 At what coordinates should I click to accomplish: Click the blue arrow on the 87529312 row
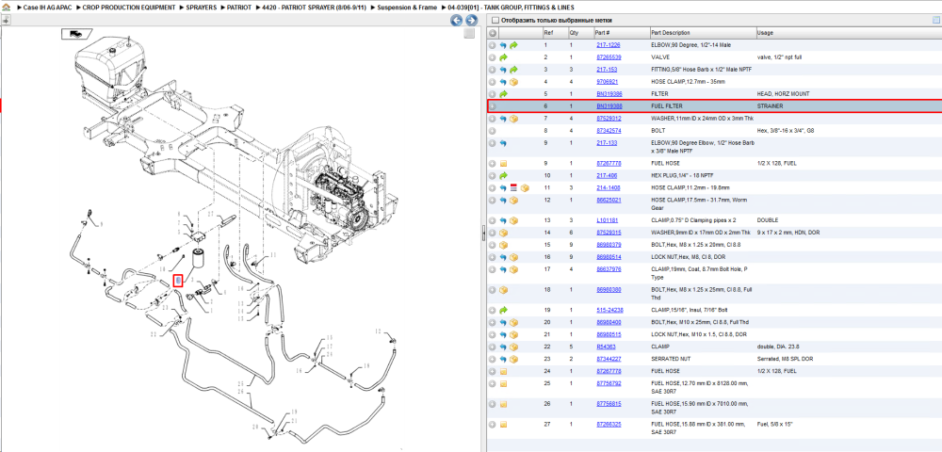point(503,119)
